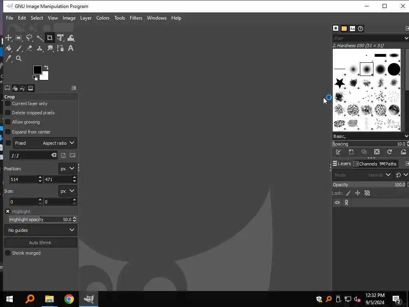Open the Select menu
This screenshot has width=409, height=307.
[37, 18]
